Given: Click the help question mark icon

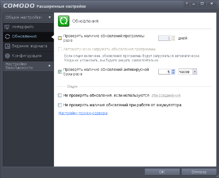Looking at the screenshot, I should (187, 4).
